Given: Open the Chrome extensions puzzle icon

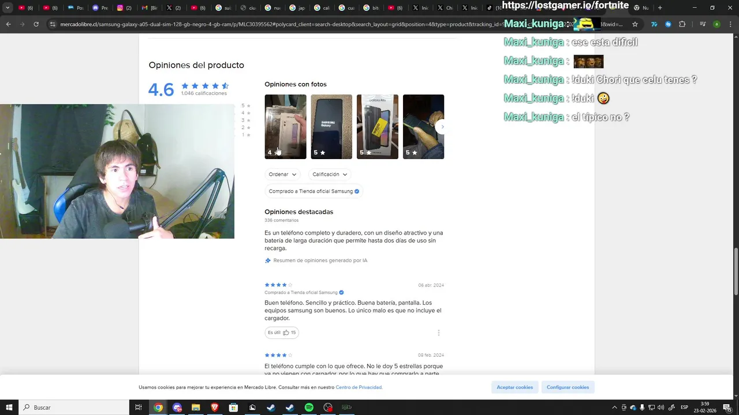Looking at the screenshot, I should click(x=682, y=24).
